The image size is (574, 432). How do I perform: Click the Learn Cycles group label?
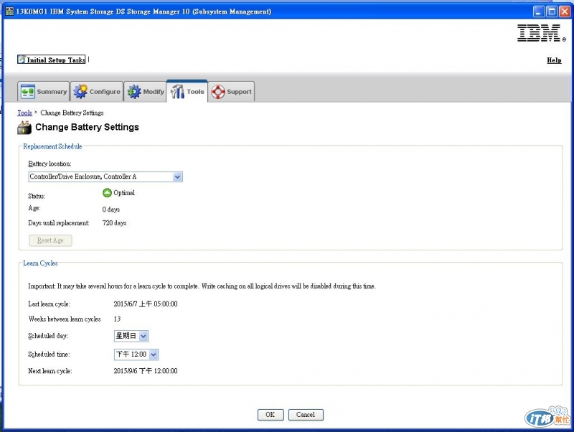tap(40, 263)
